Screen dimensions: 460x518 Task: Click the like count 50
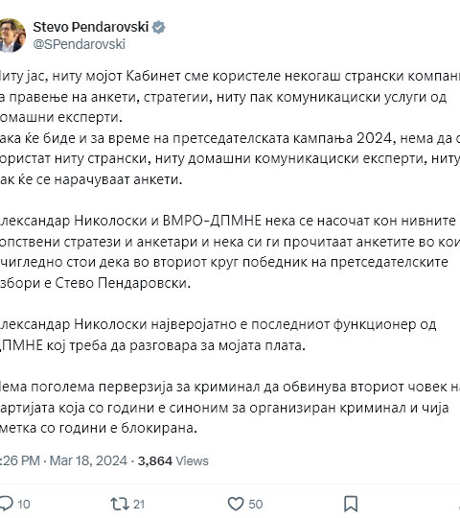(x=256, y=505)
